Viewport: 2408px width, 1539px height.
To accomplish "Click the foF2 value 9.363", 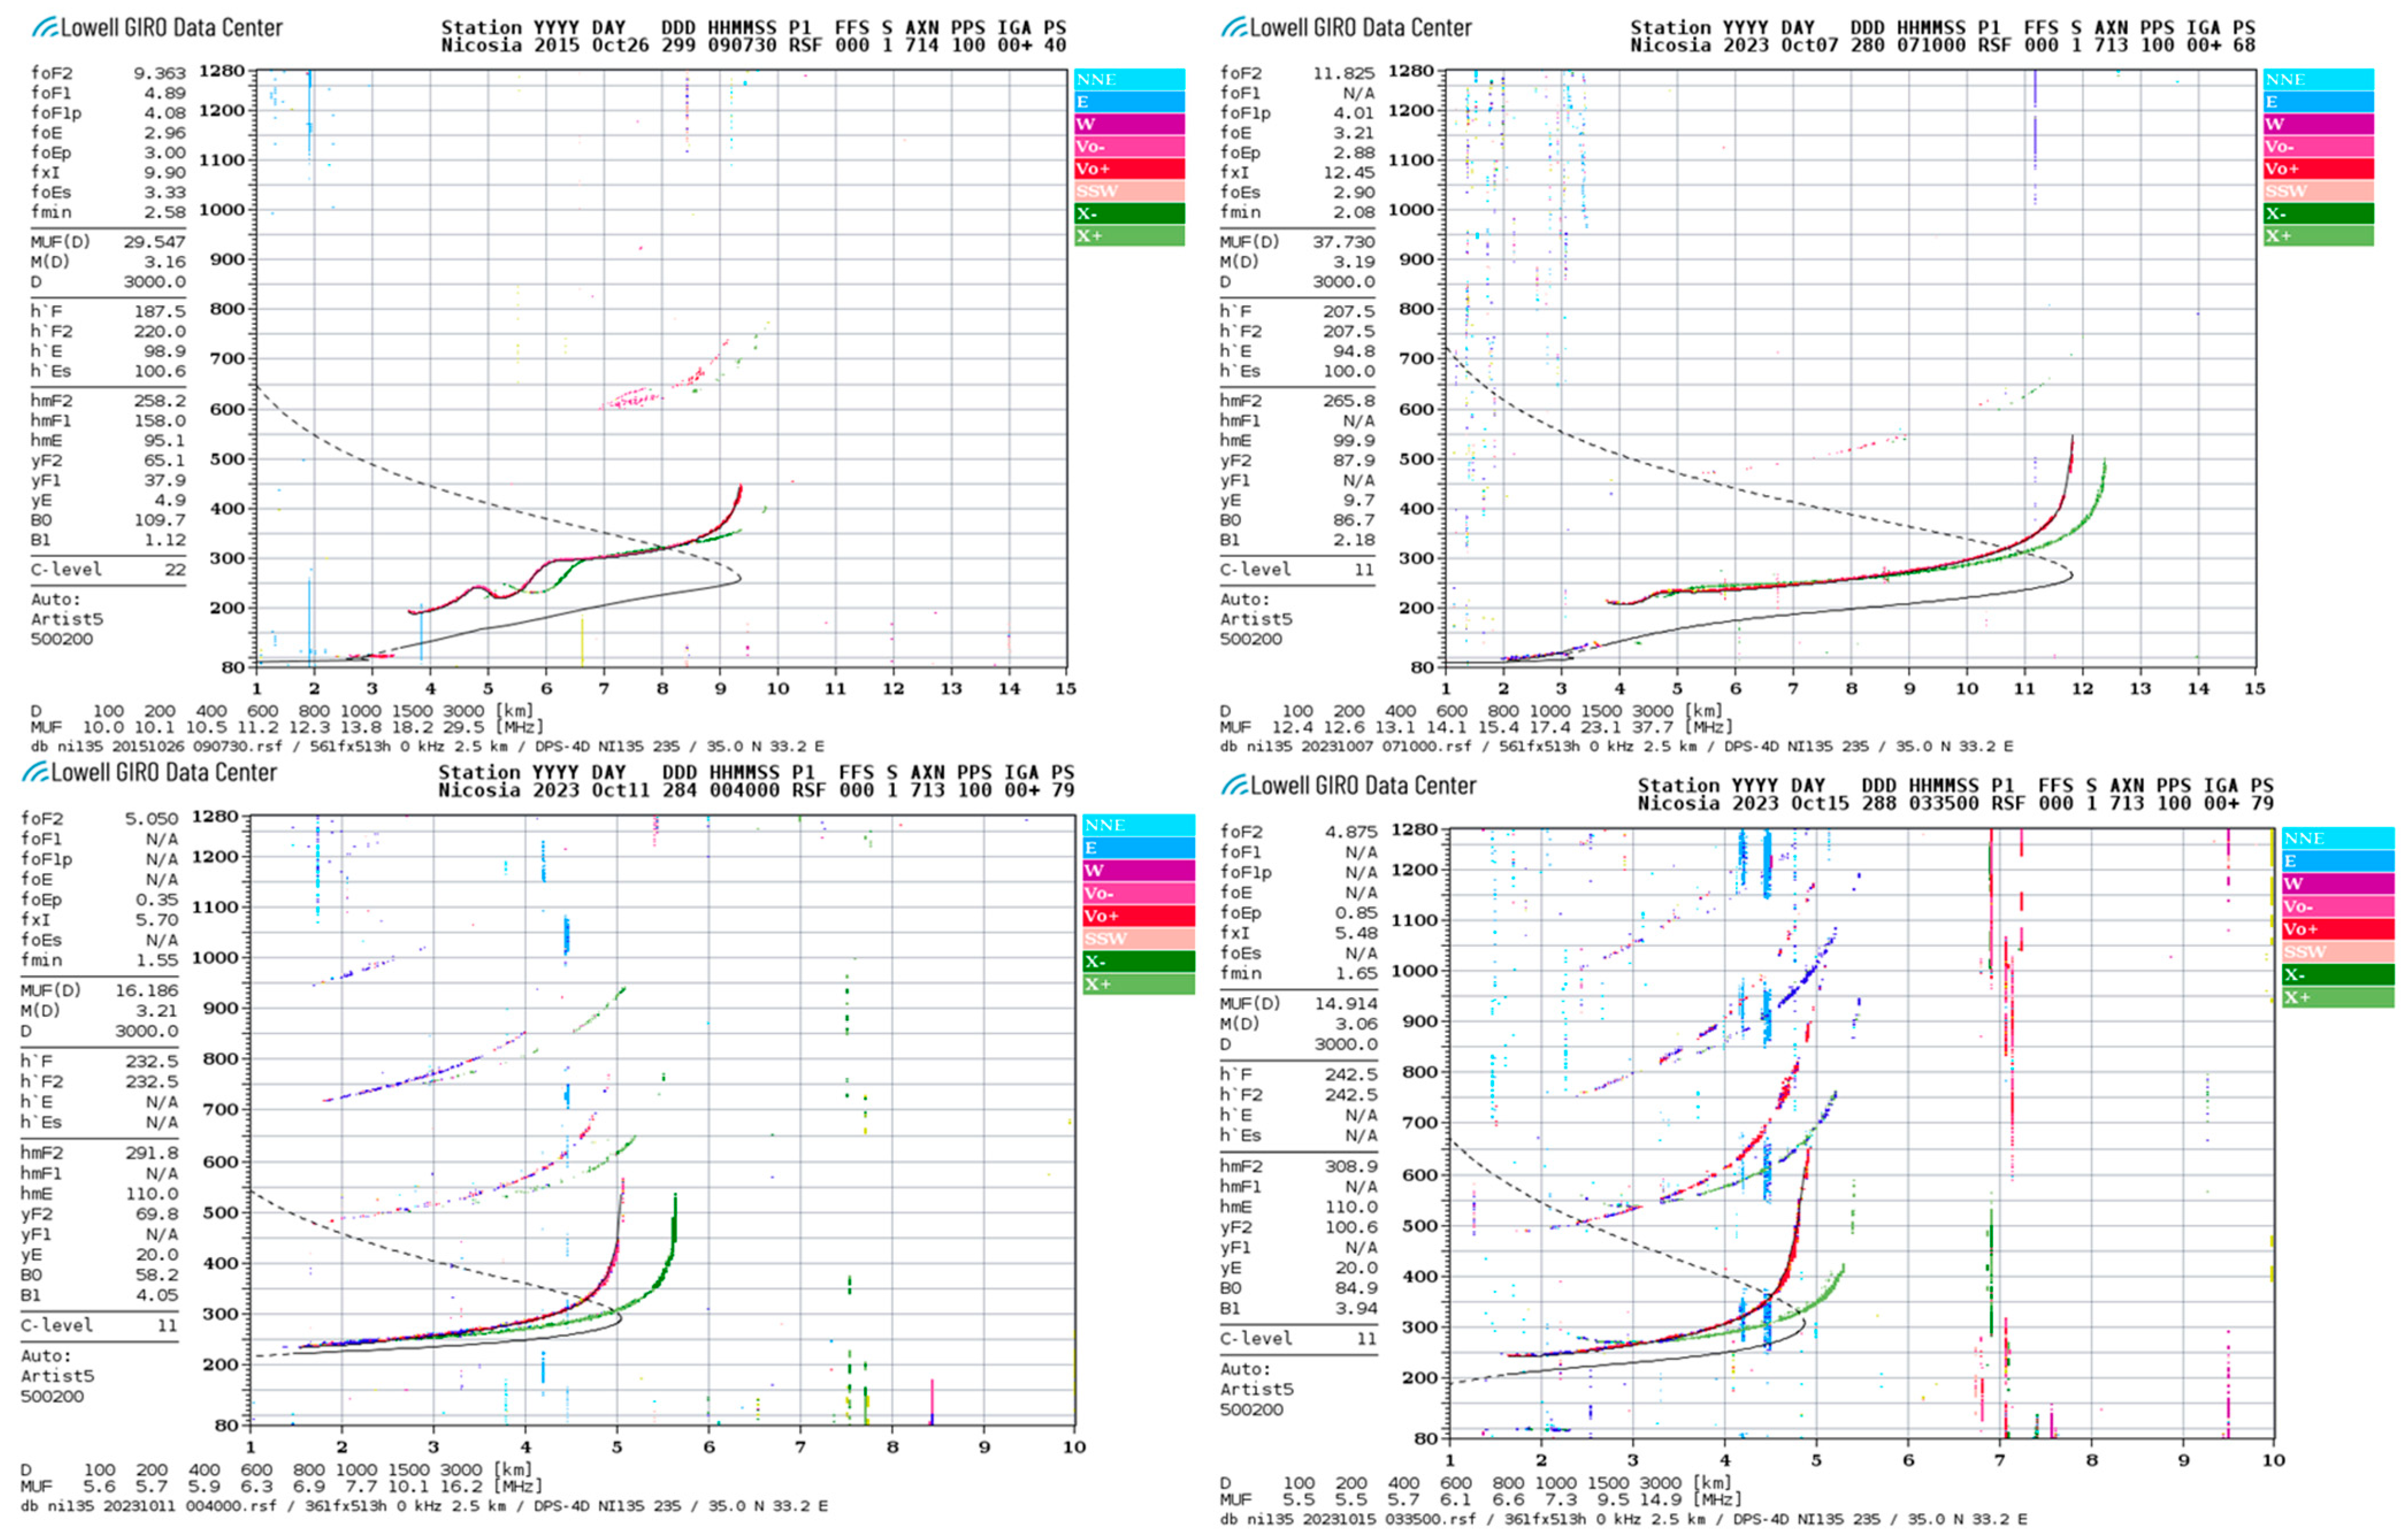I will (x=159, y=73).
